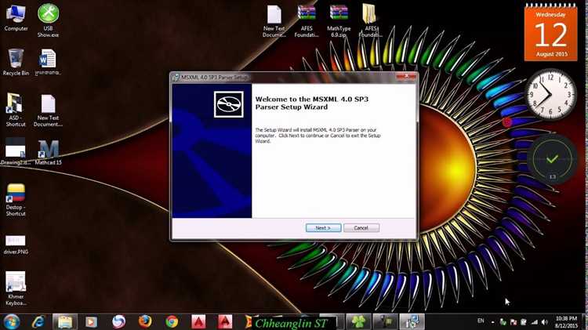588x330 pixels.
Task: Open the Computer desktop icon
Action: click(16, 17)
